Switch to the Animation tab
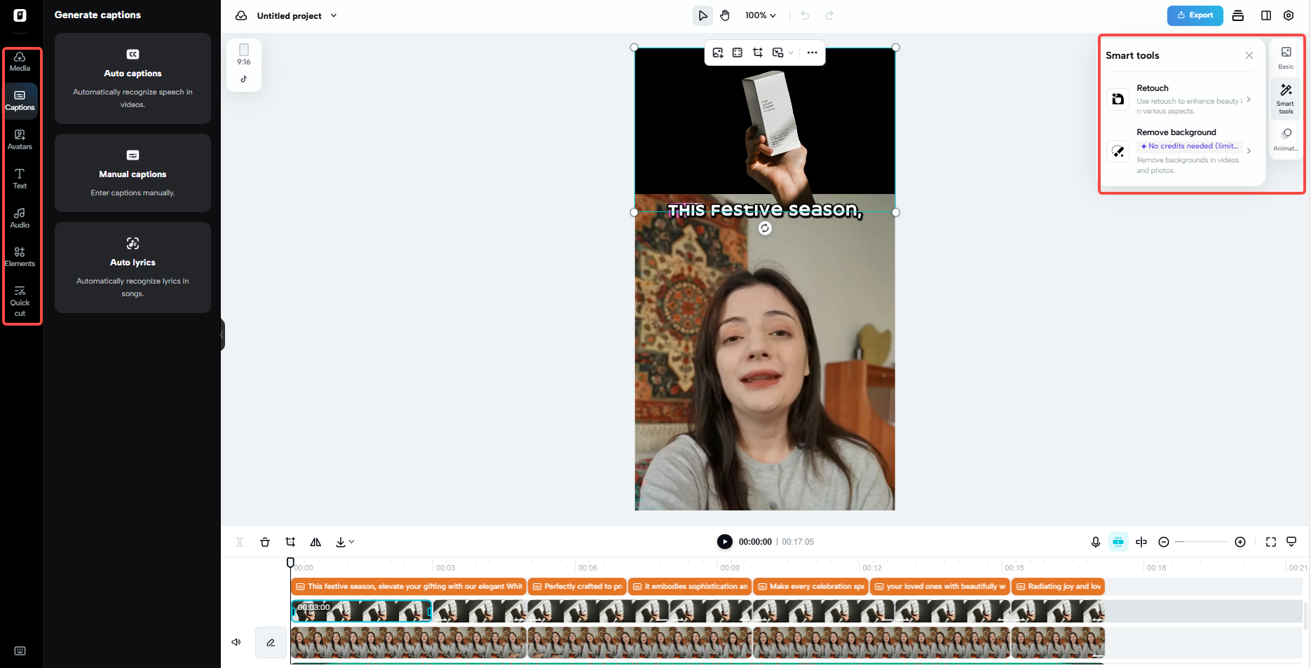Viewport: 1311px width, 668px height. 1286,139
